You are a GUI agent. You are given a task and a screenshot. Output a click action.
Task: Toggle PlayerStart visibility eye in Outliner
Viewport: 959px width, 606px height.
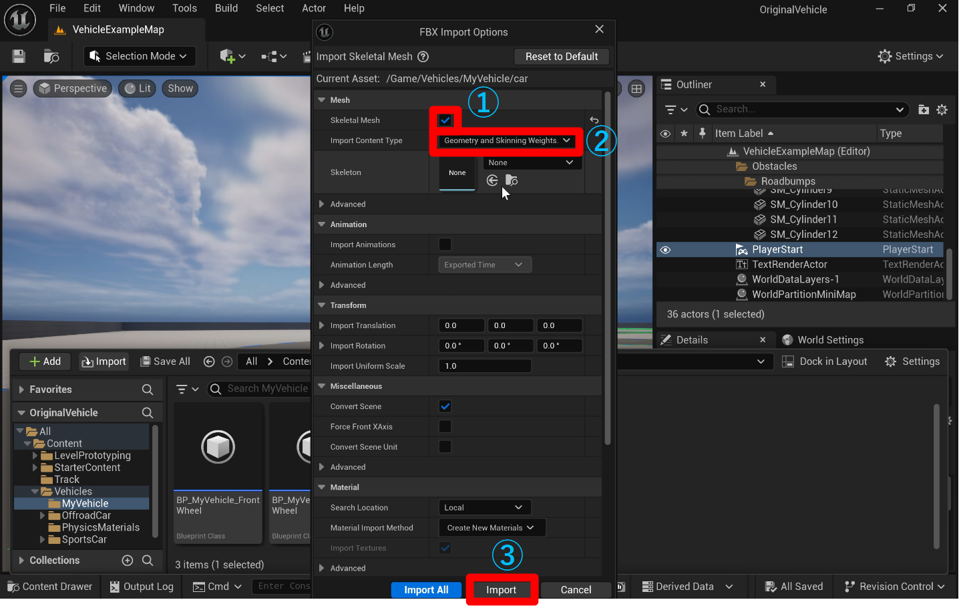(665, 250)
